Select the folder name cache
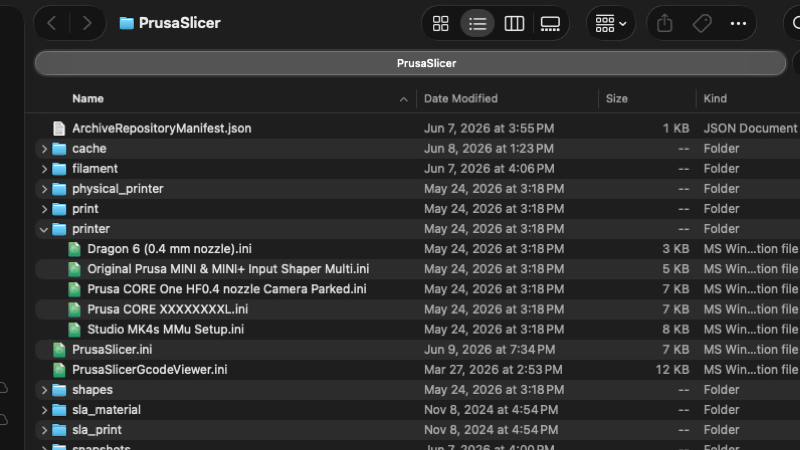Image resolution: width=800 pixels, height=450 pixels. pos(89,148)
